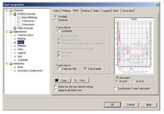Image resolution: width=164 pixels, height=114 pixels.
Task: Click the OK button
Action: coord(112,105)
